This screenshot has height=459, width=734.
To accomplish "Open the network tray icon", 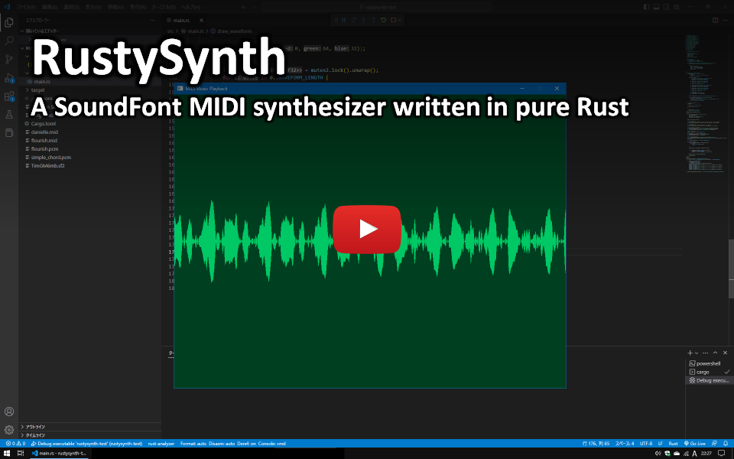I will (x=686, y=454).
